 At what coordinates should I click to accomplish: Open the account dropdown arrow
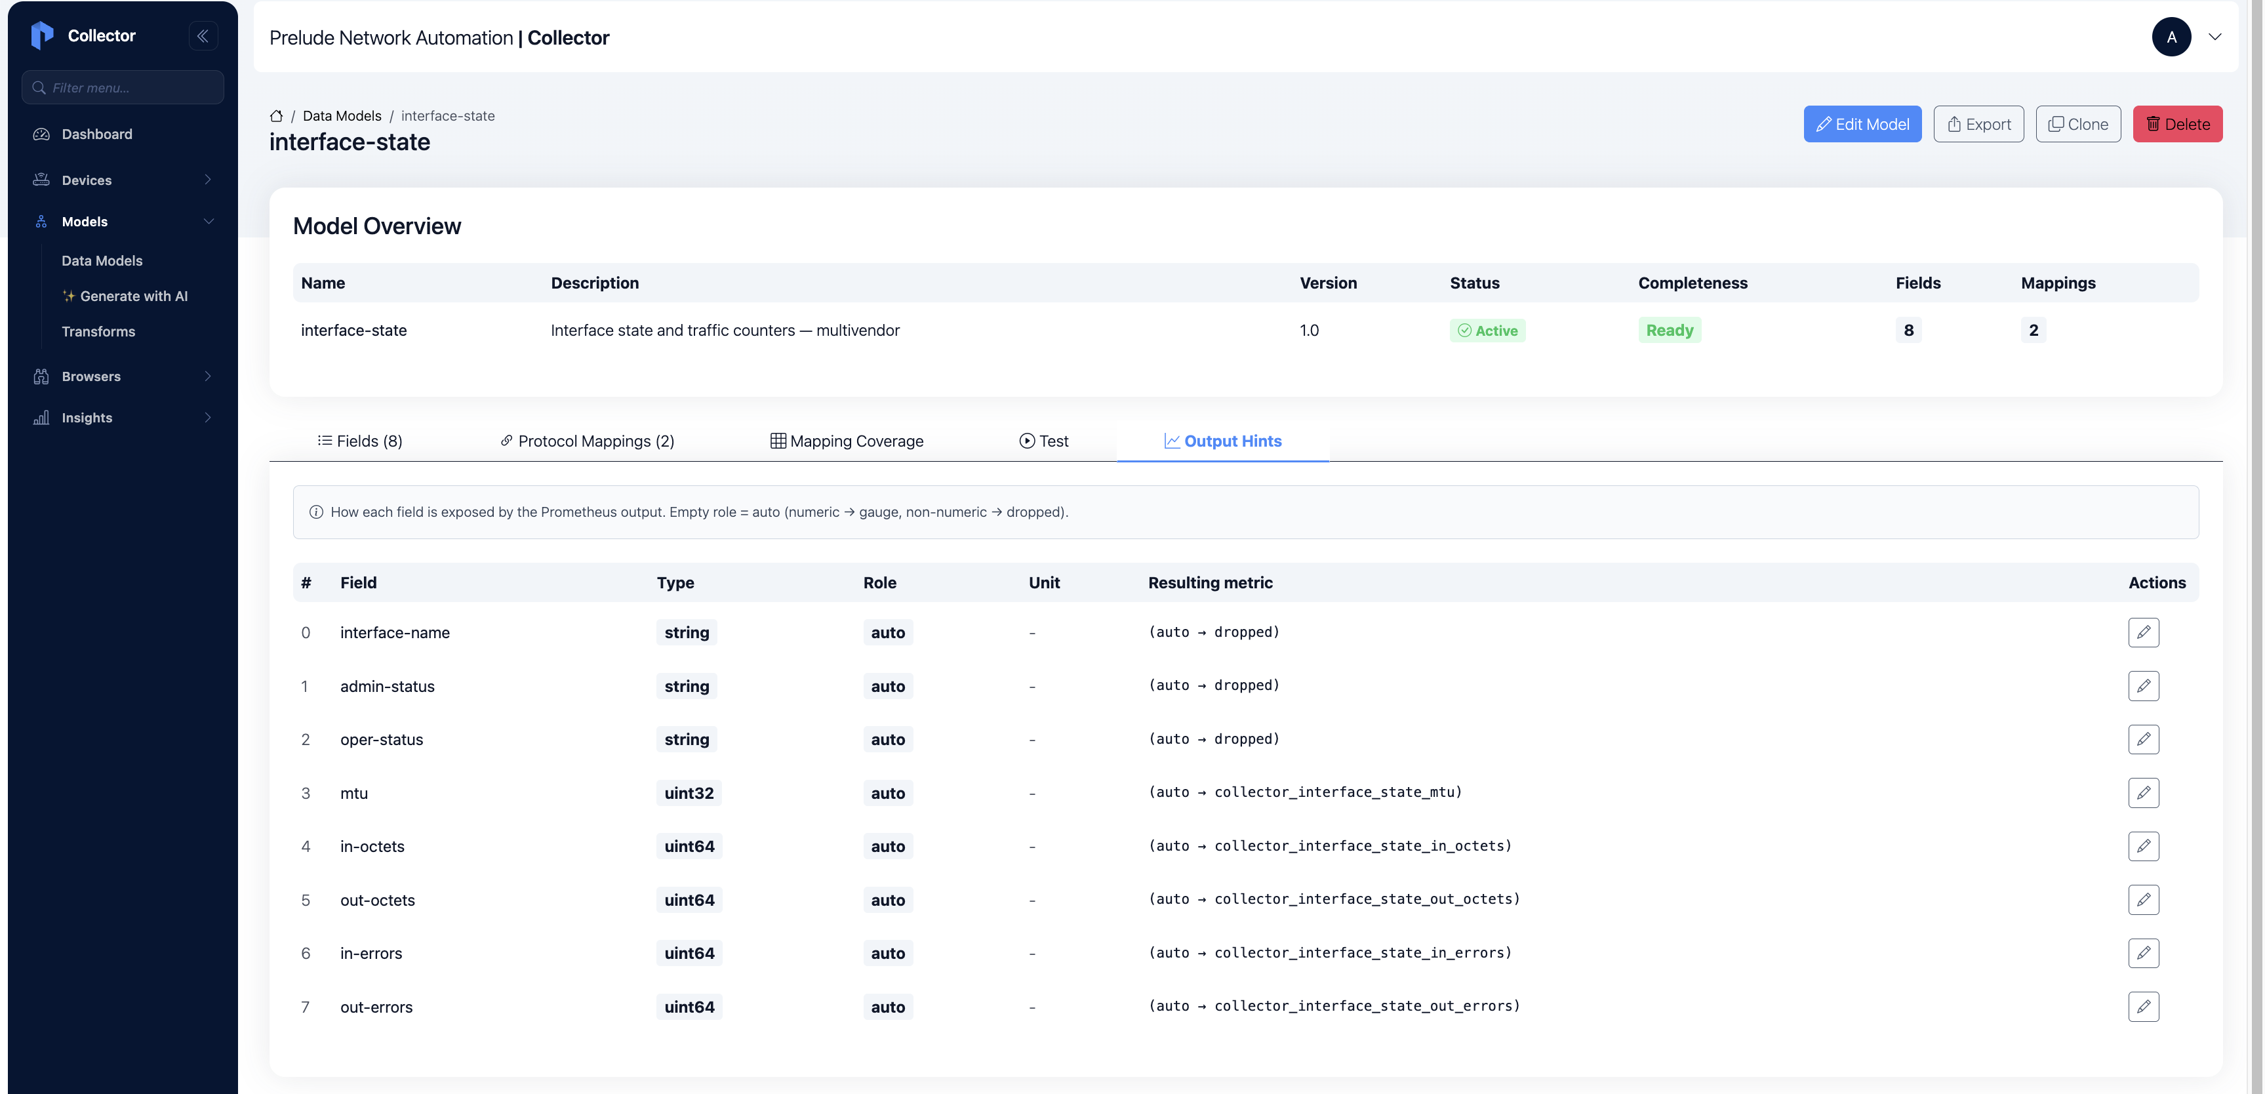[x=2215, y=37]
